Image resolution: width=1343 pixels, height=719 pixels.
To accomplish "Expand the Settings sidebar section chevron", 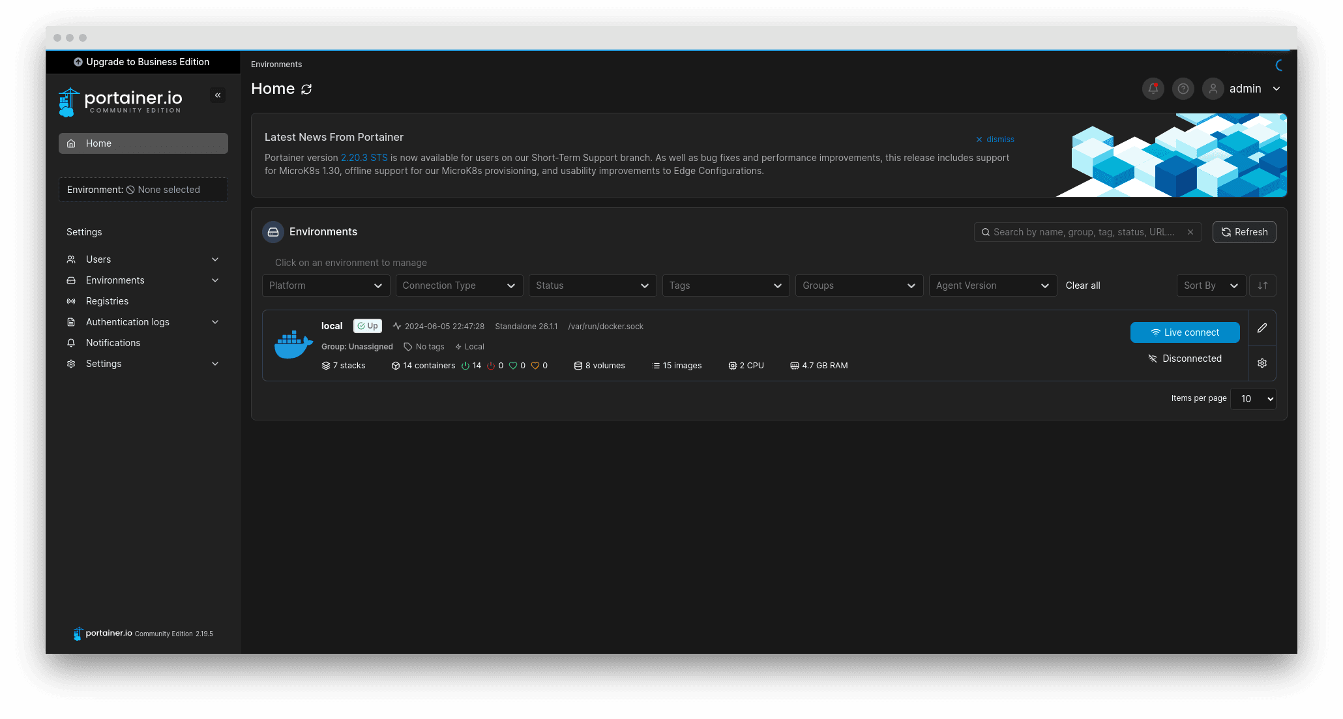I will (x=215, y=364).
